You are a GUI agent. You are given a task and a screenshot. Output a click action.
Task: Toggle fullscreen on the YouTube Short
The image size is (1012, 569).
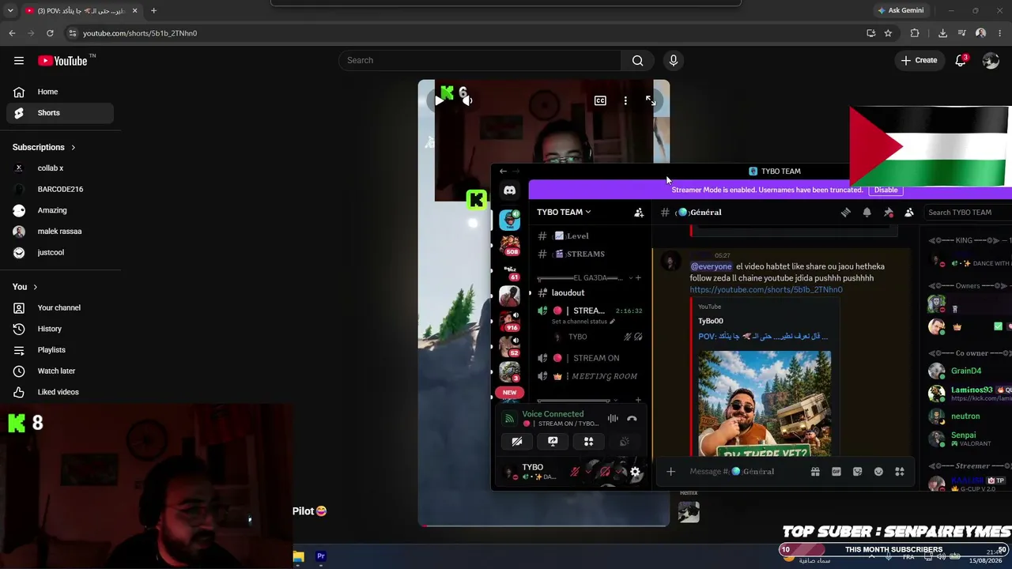pyautogui.click(x=651, y=101)
